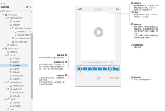Click the pages panel scroll-down arrow

pos(32,110)
